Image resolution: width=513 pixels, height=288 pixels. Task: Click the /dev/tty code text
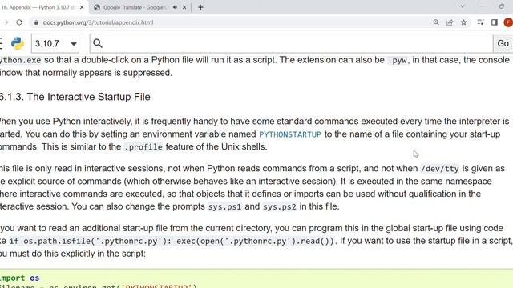point(440,169)
